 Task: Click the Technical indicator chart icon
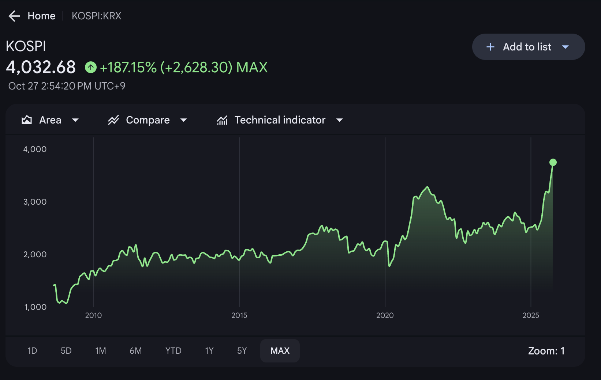[222, 120]
